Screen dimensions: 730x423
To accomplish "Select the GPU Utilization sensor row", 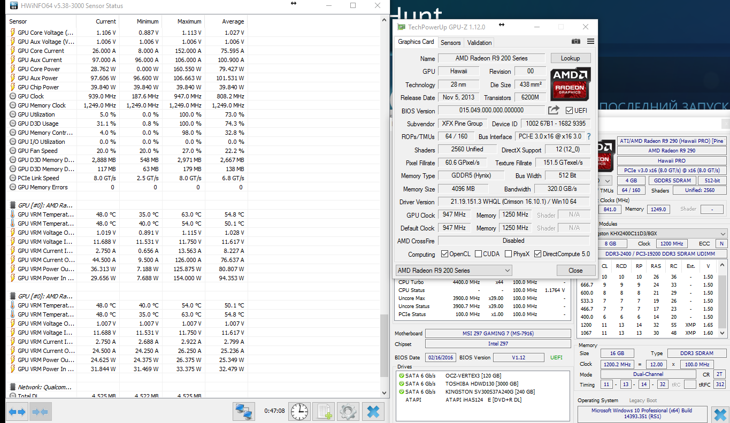I will (127, 114).
